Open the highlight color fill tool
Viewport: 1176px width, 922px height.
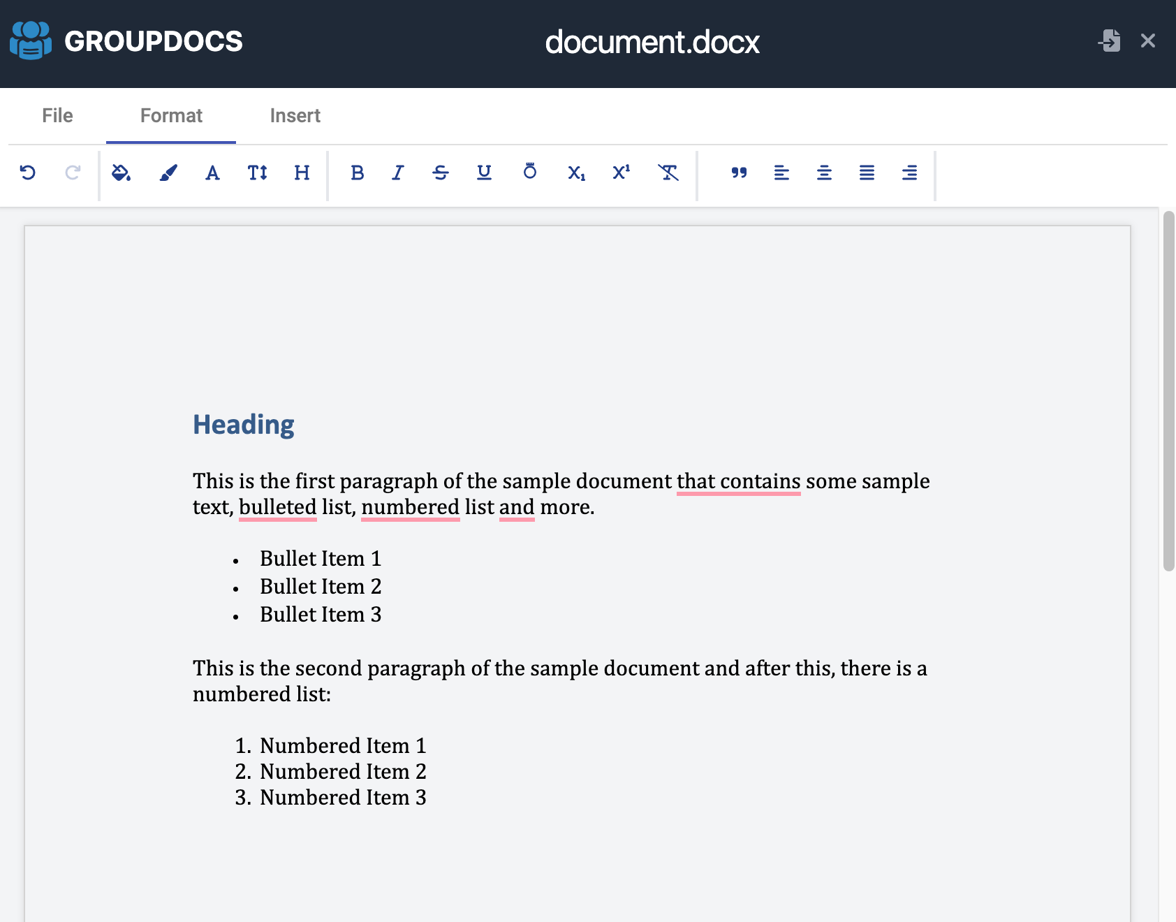[122, 174]
